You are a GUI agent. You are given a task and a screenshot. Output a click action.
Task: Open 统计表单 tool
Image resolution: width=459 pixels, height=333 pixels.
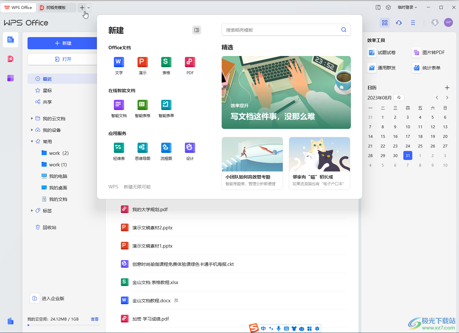click(x=426, y=68)
